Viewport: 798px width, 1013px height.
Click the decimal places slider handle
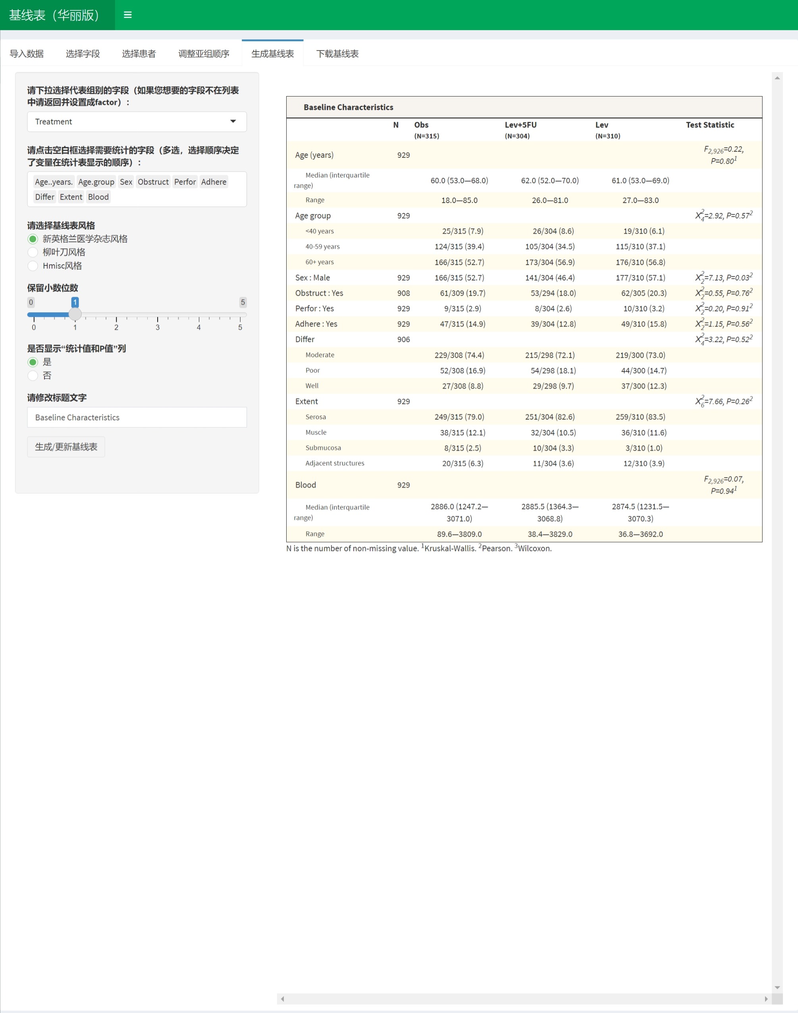75,314
